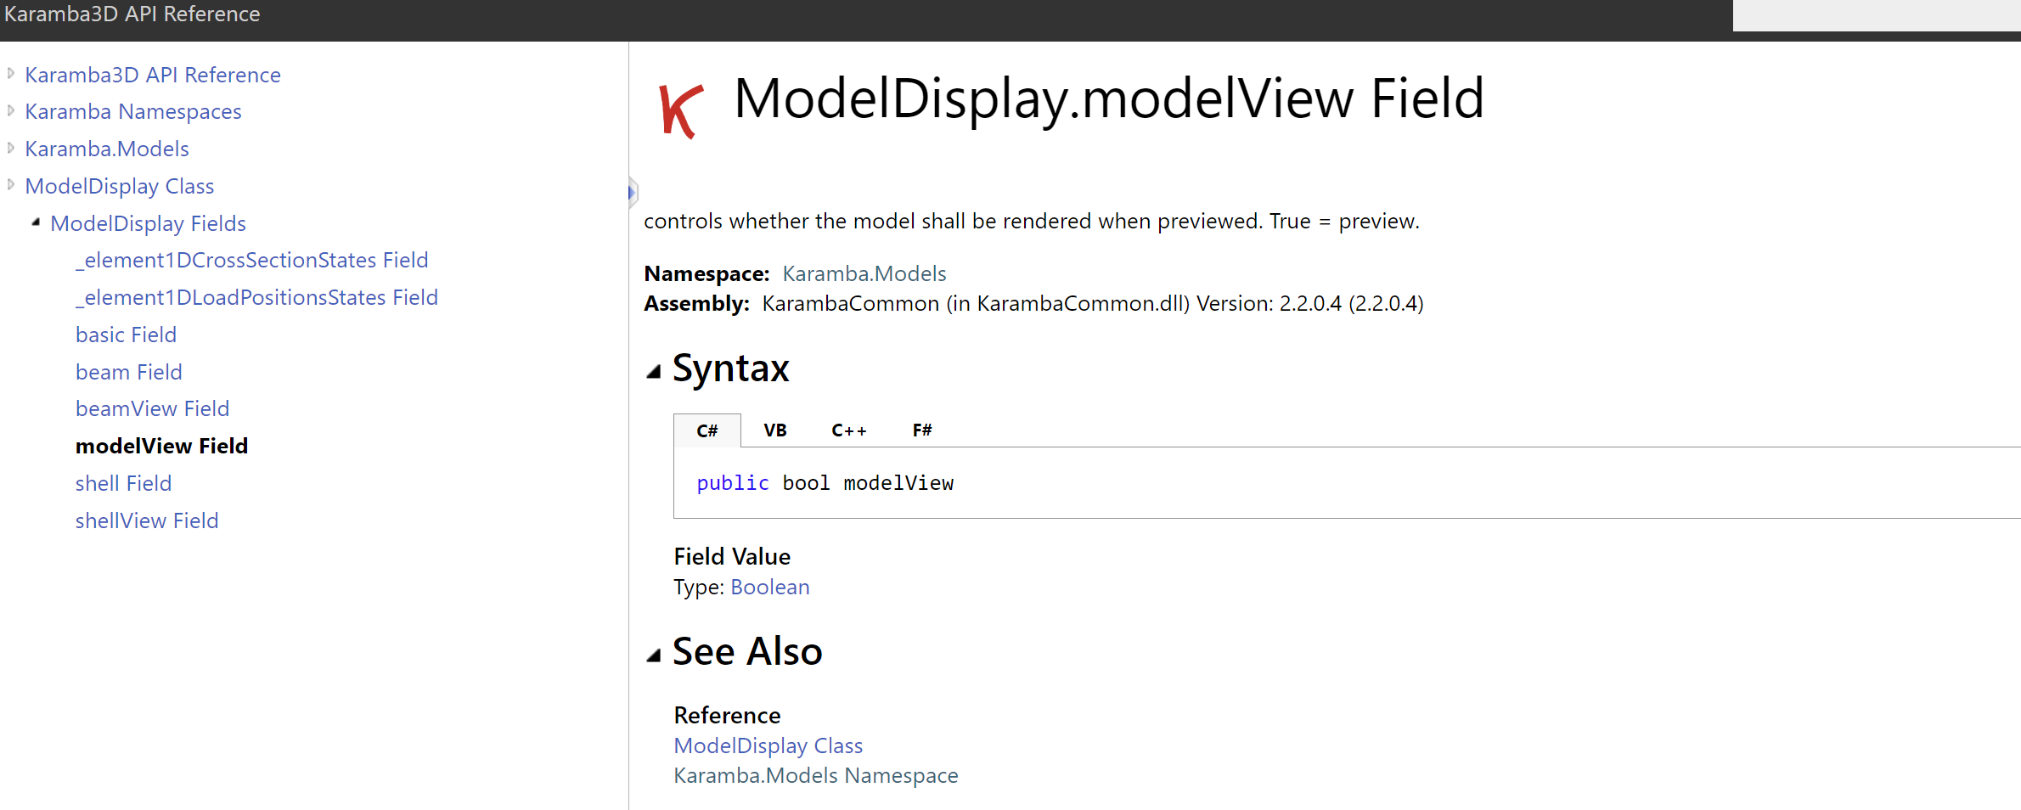Image resolution: width=2021 pixels, height=810 pixels.
Task: Expand the ModelDisplay Class node
Action: 10,183
